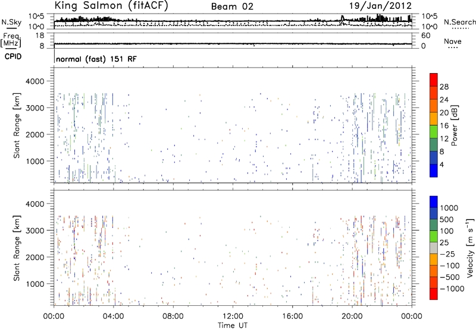
Task: Click the Time UT axis label
Action: coord(233,325)
